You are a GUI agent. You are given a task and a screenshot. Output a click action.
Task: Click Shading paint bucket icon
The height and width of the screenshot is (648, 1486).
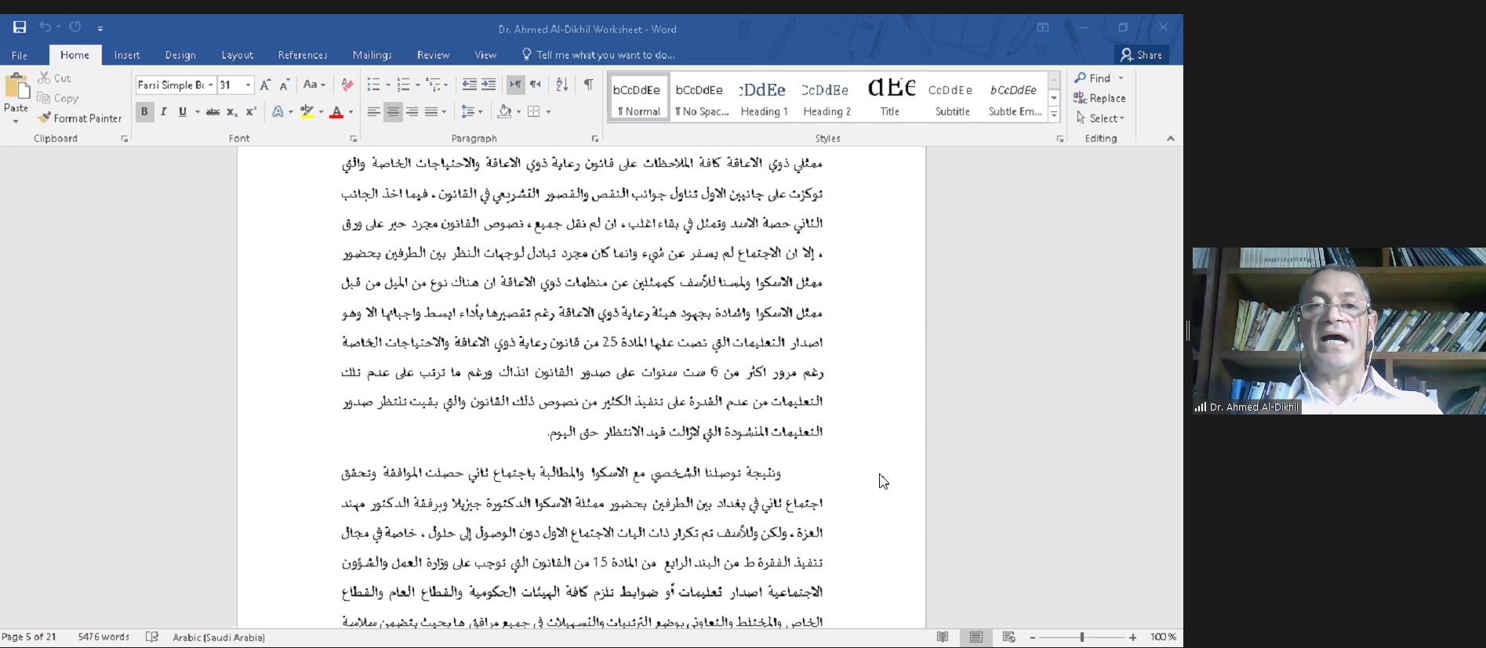504,112
